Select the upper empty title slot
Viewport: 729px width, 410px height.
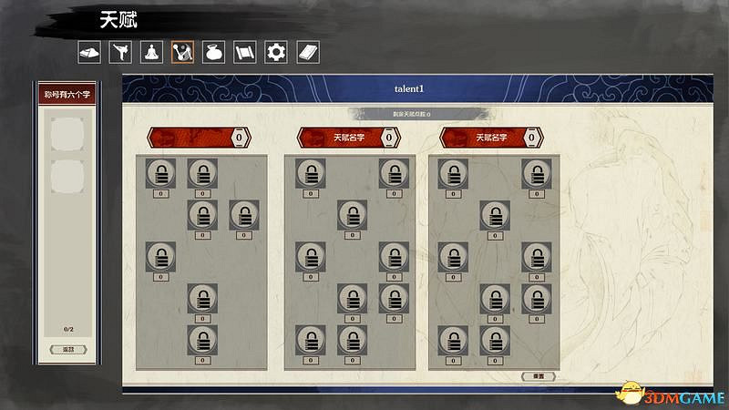(68, 135)
